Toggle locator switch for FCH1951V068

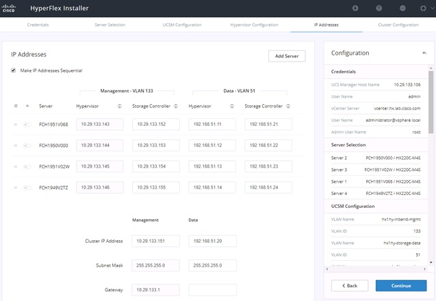(27, 125)
